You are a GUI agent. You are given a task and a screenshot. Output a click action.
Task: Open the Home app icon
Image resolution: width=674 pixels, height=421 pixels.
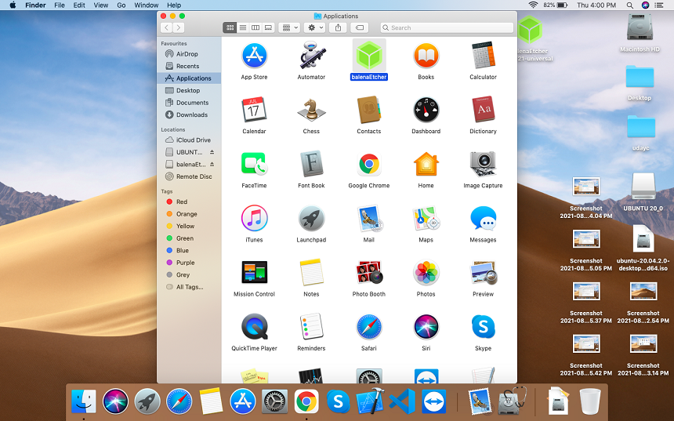point(426,165)
